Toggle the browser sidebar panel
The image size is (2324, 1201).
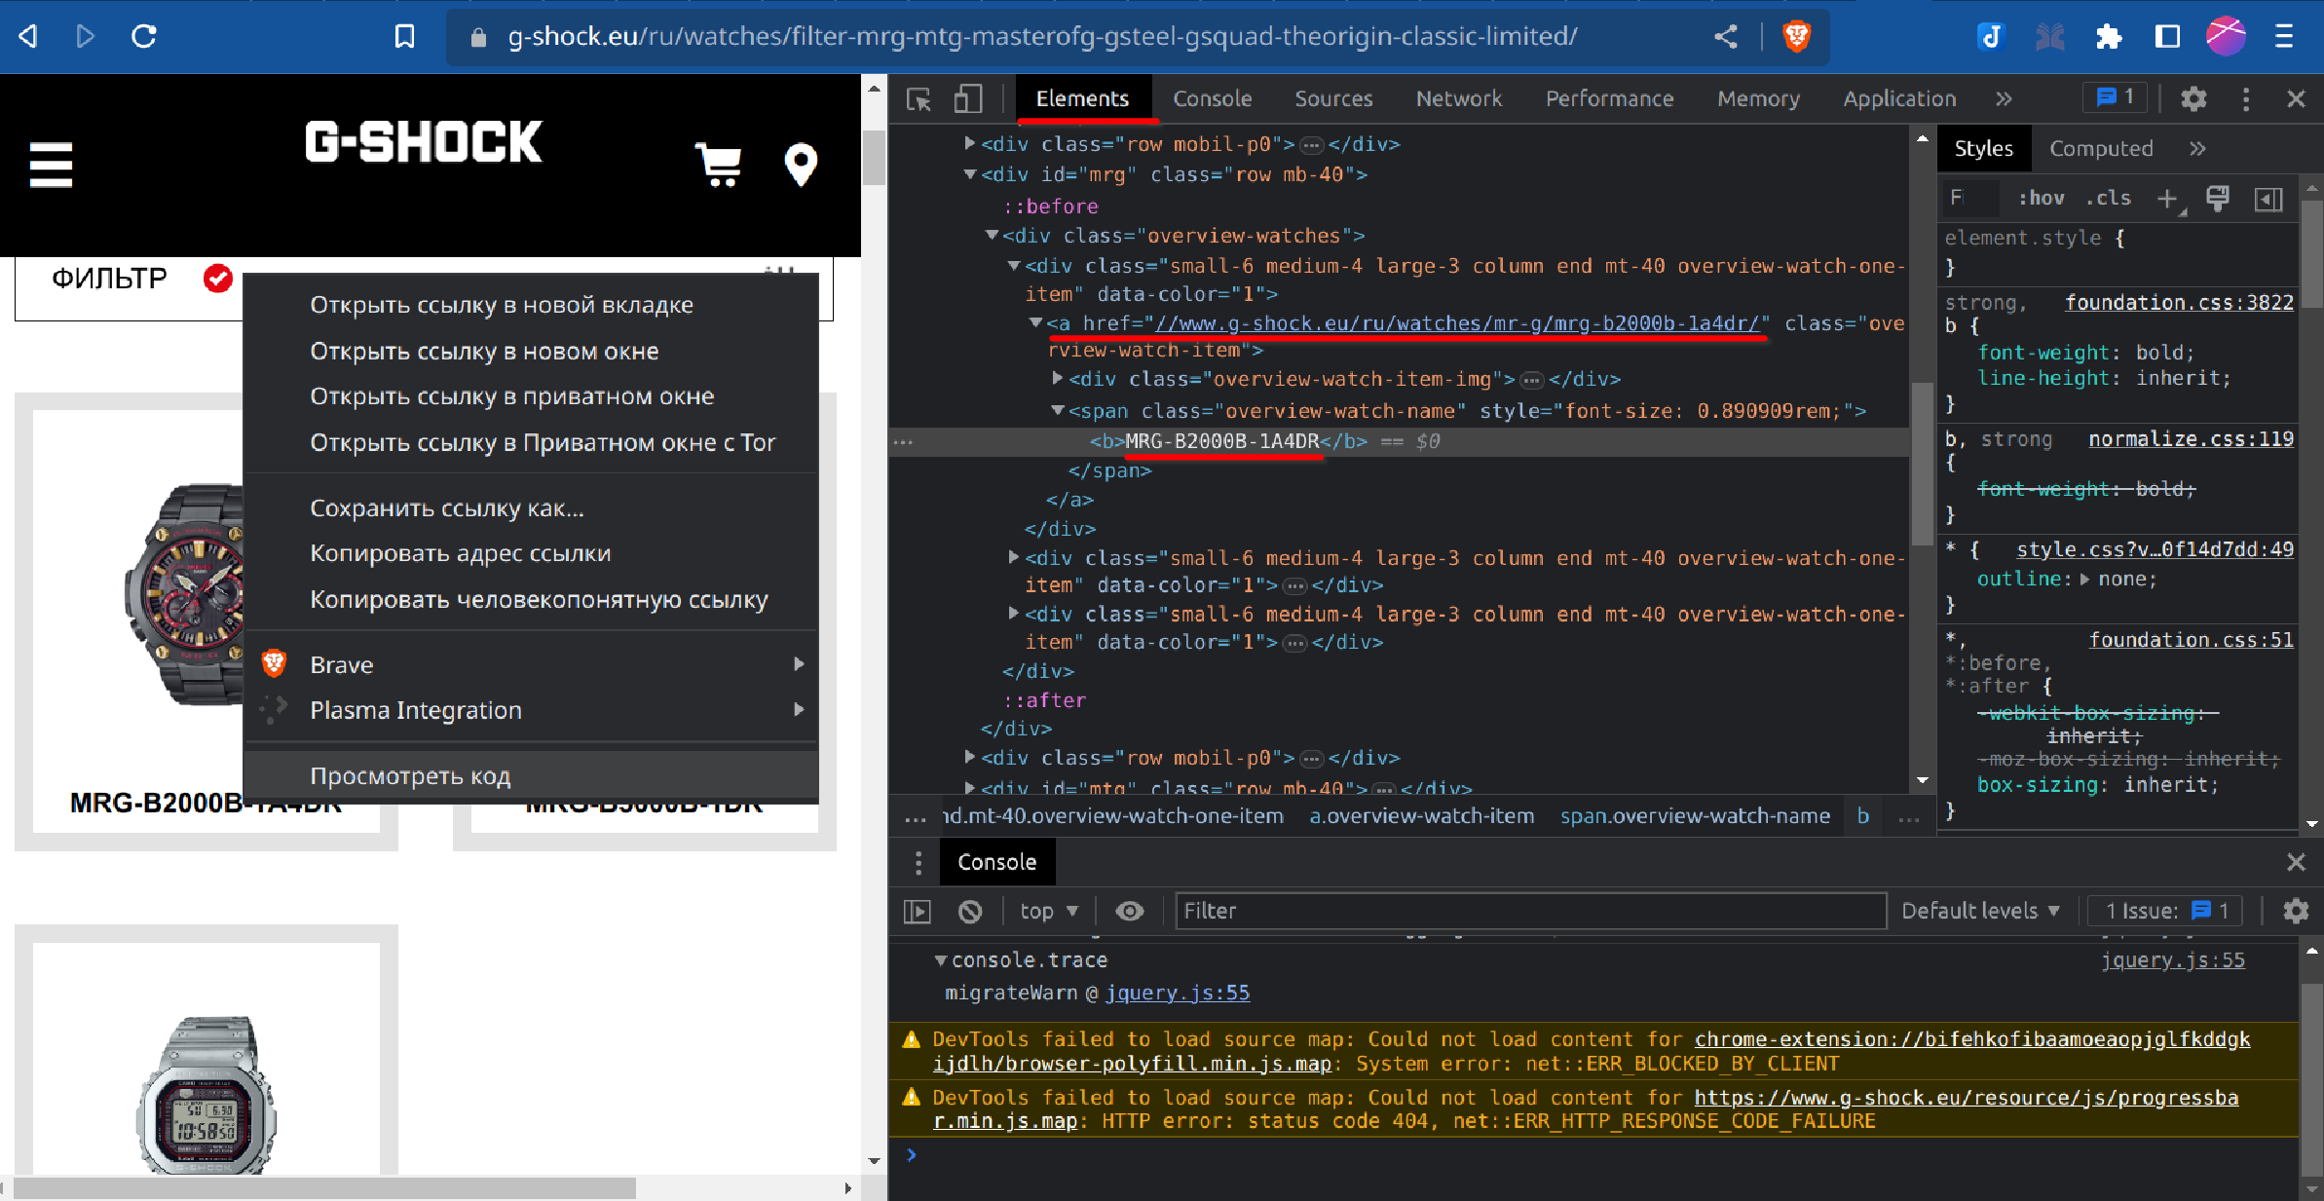pos(2167,37)
